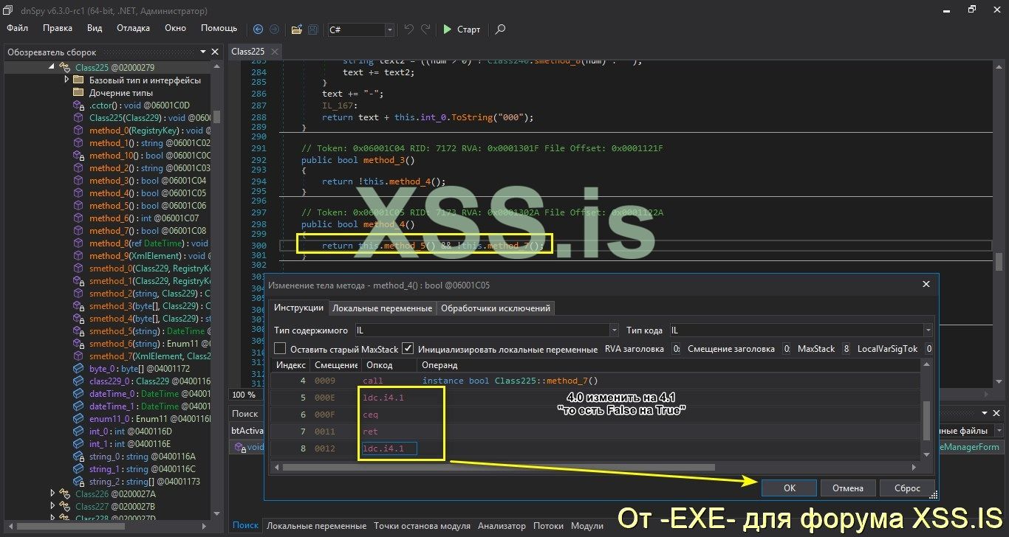
Task: Click the method icon beside smethod_0
Action: tap(78, 268)
